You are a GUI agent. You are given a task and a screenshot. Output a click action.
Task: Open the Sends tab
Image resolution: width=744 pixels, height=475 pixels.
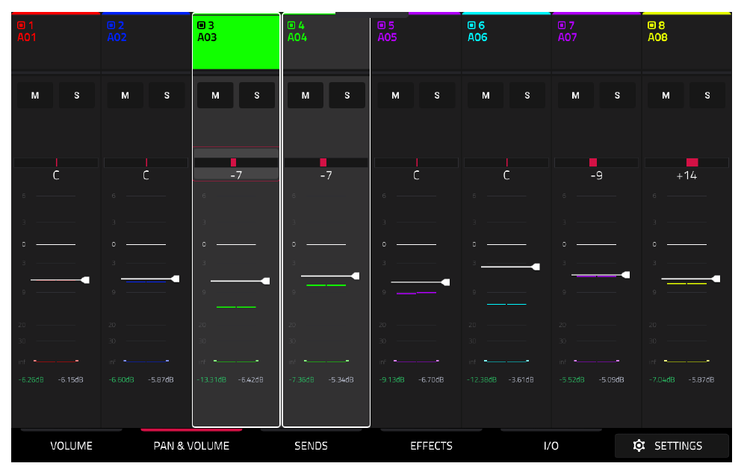coord(311,446)
